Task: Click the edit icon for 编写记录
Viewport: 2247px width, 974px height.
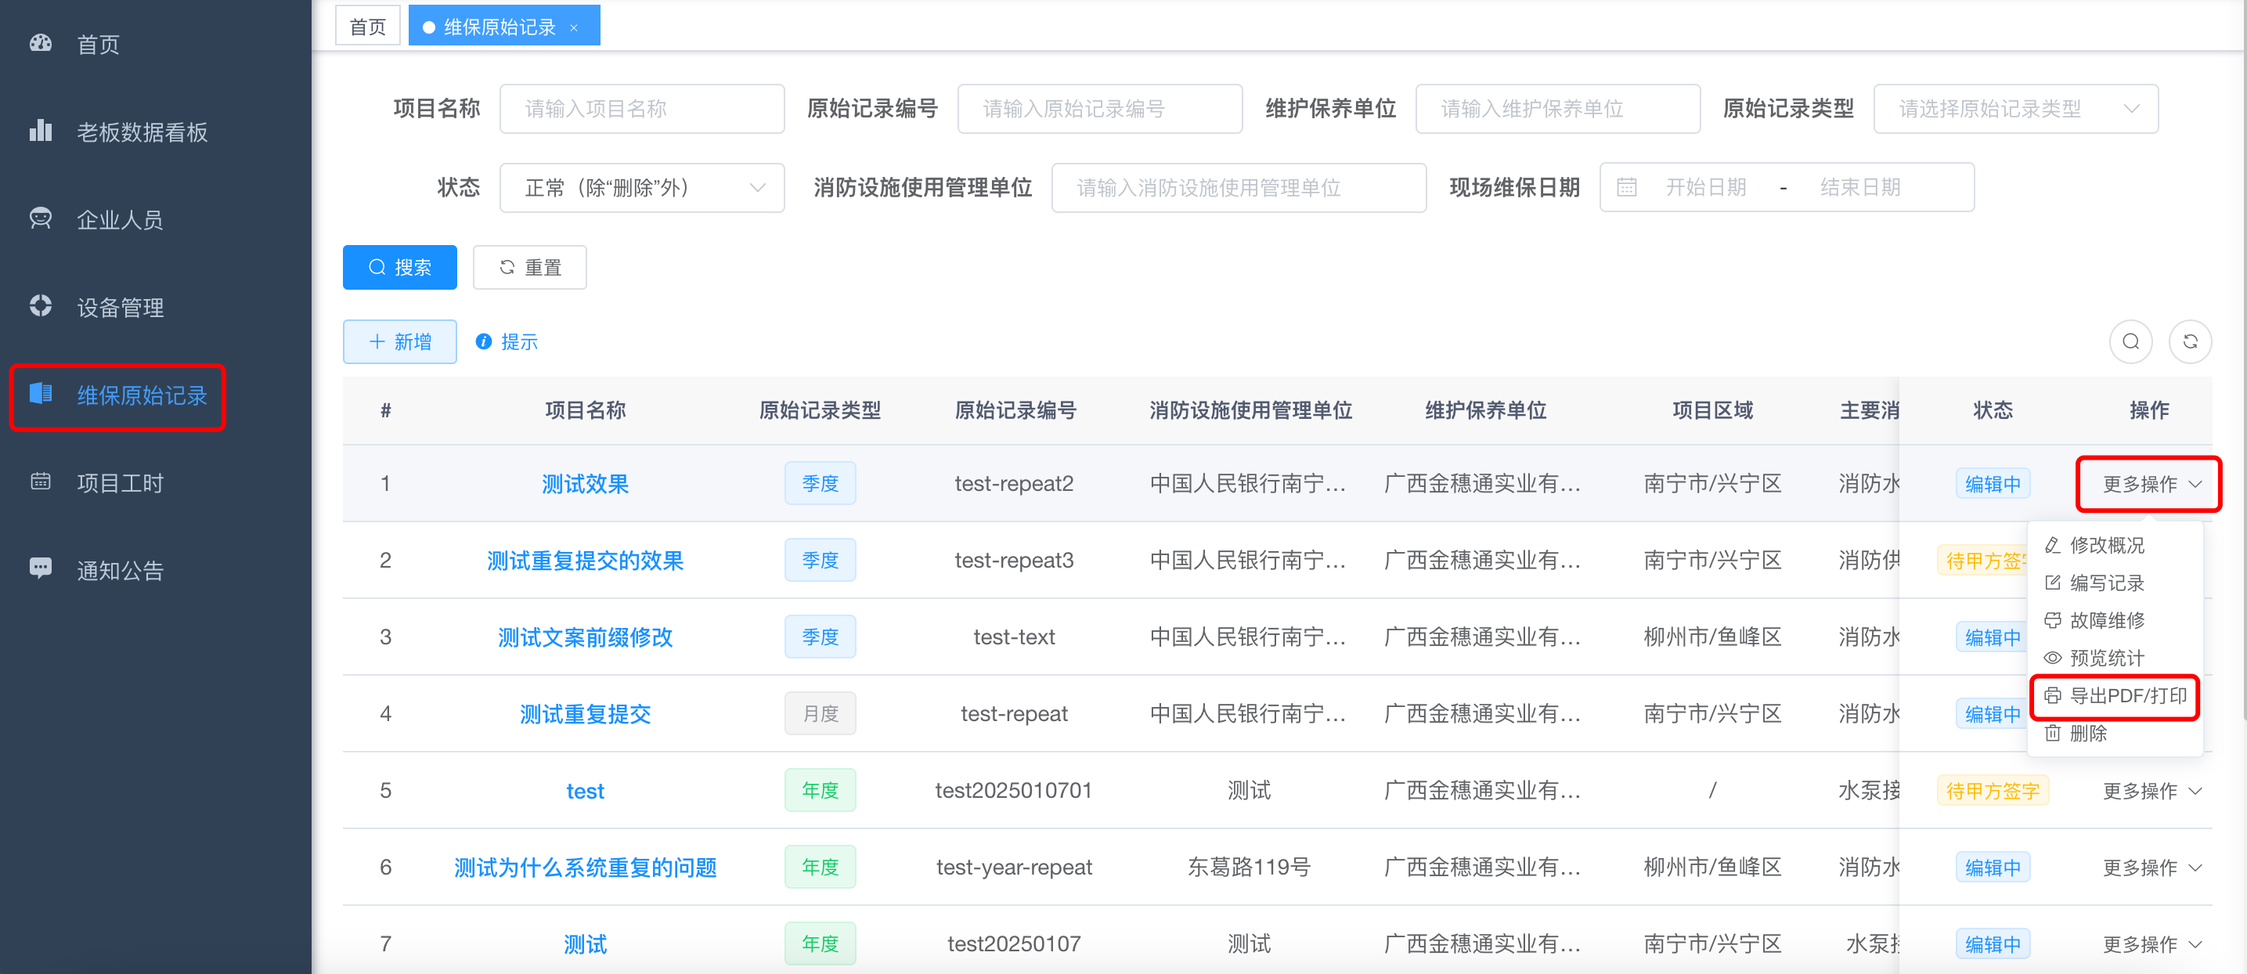Action: (2053, 583)
